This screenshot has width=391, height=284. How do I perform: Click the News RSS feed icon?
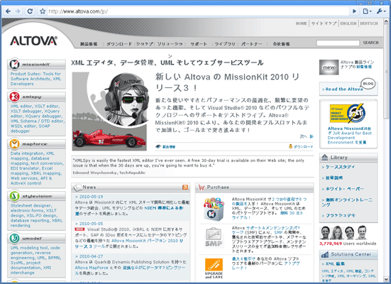pos(185,187)
